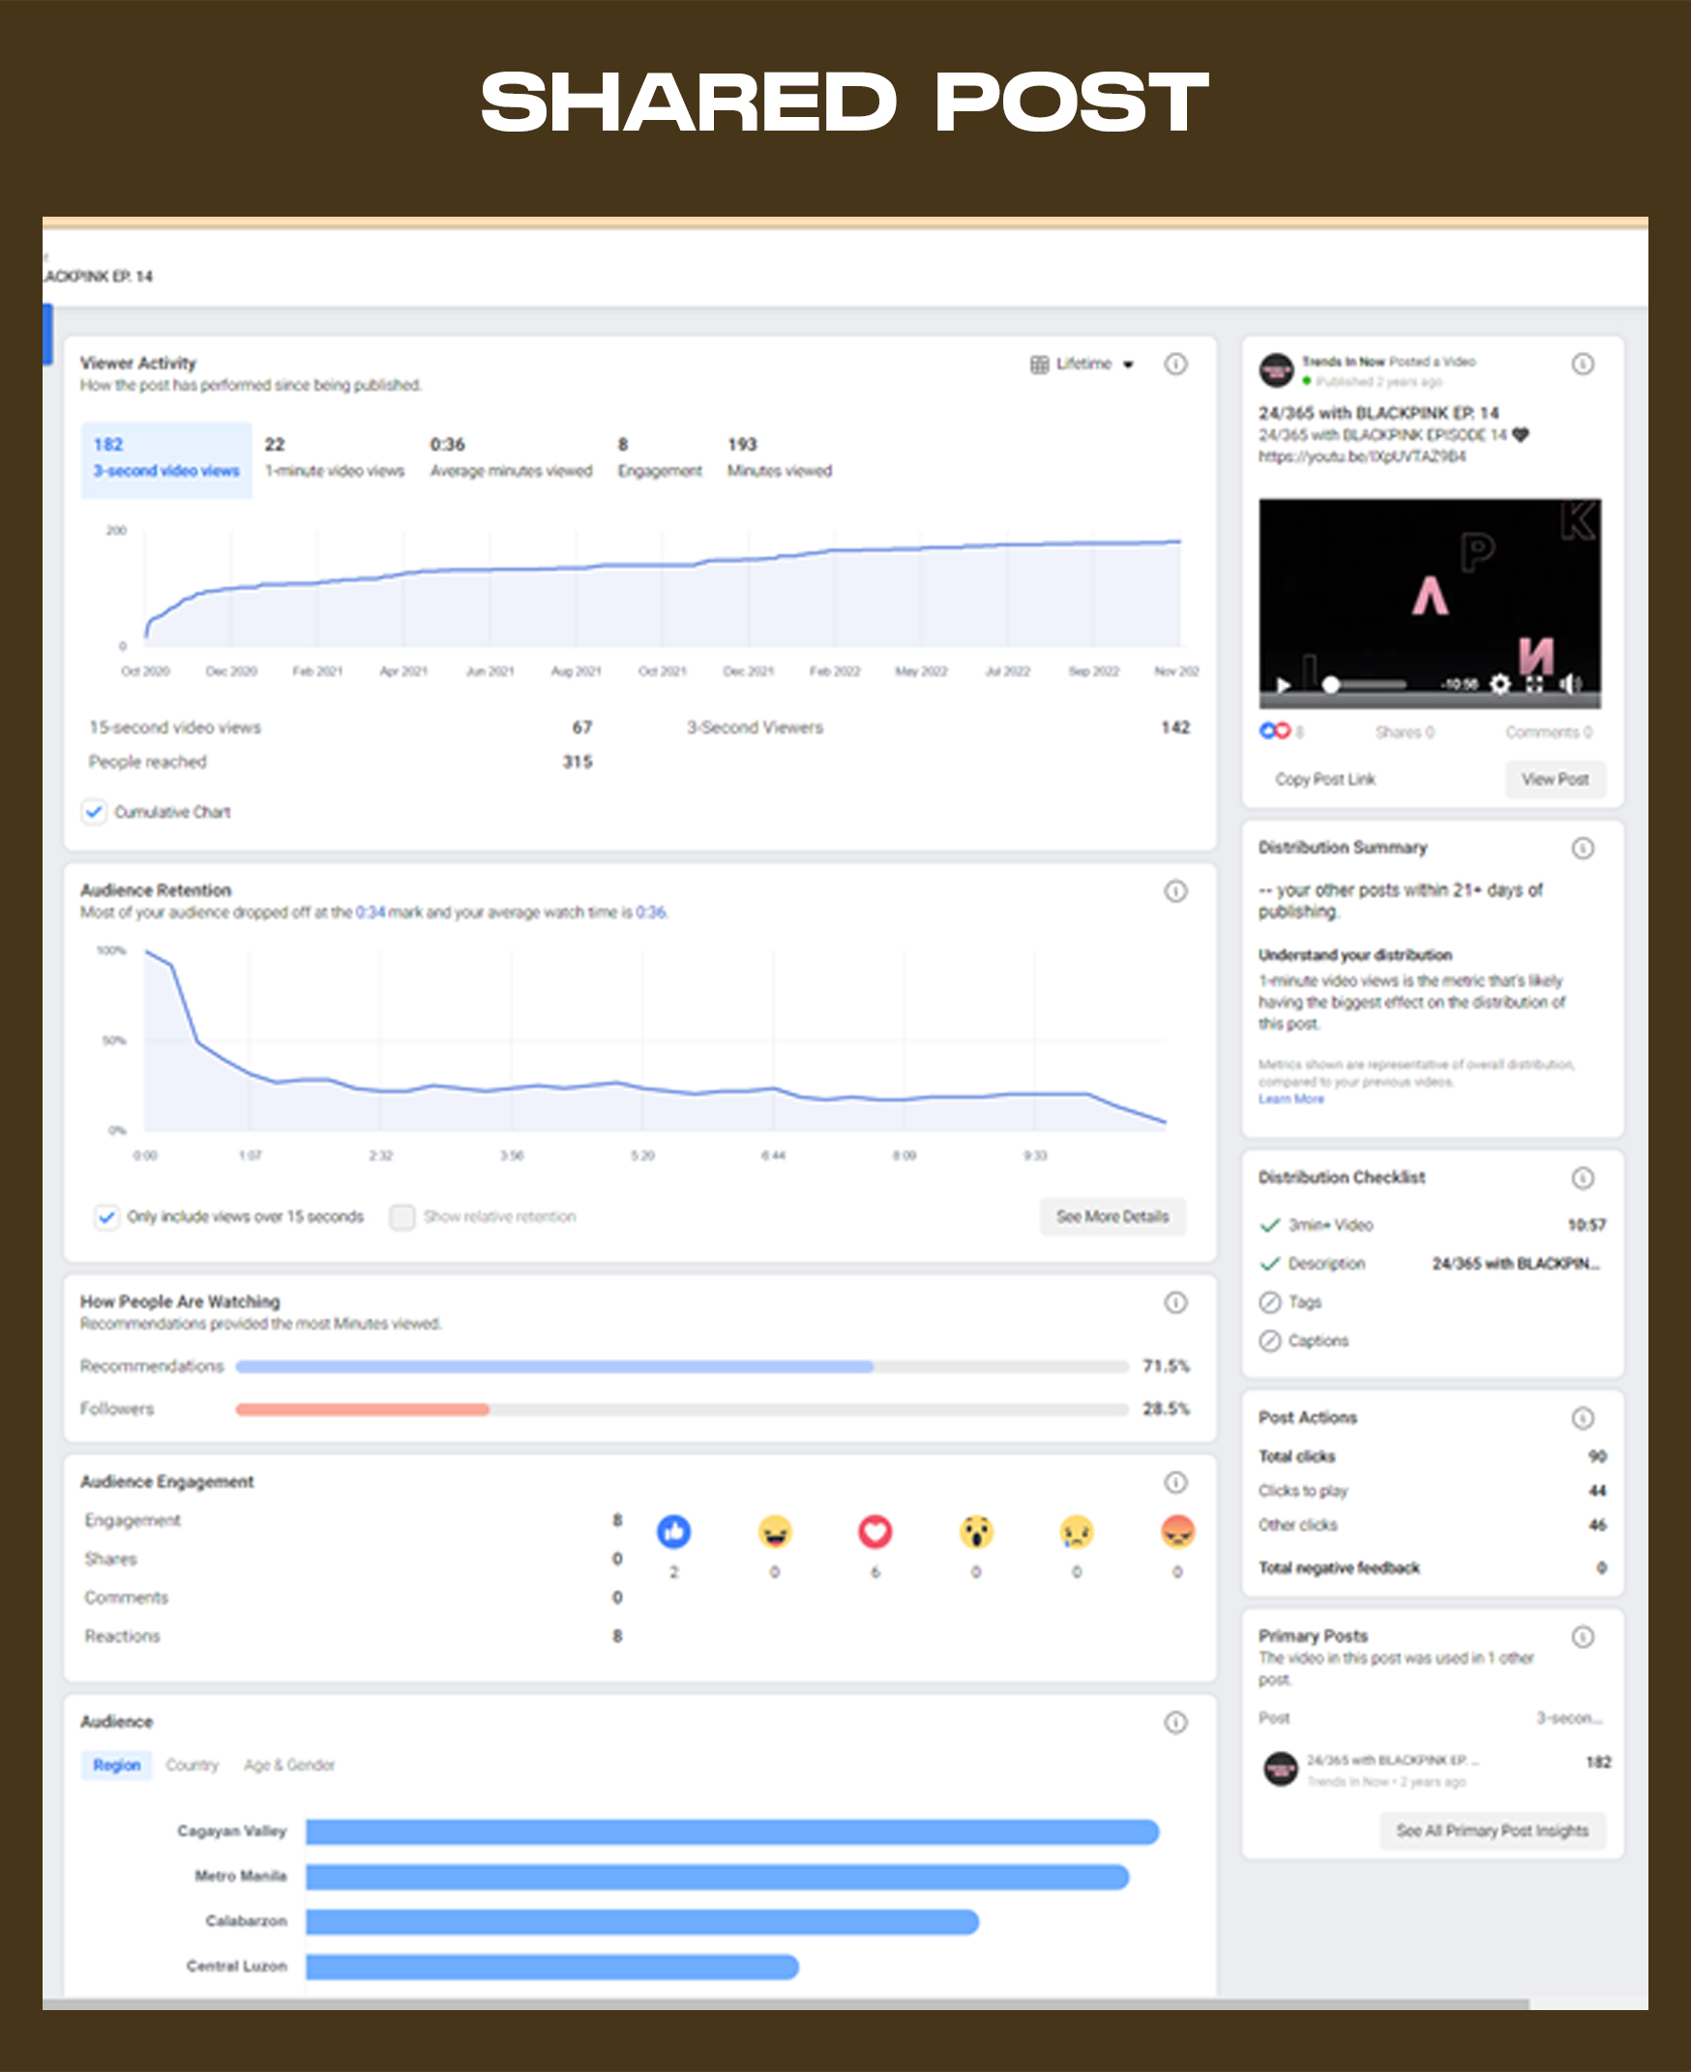
Task: Click the Angry reaction icon
Action: pos(1177,1531)
